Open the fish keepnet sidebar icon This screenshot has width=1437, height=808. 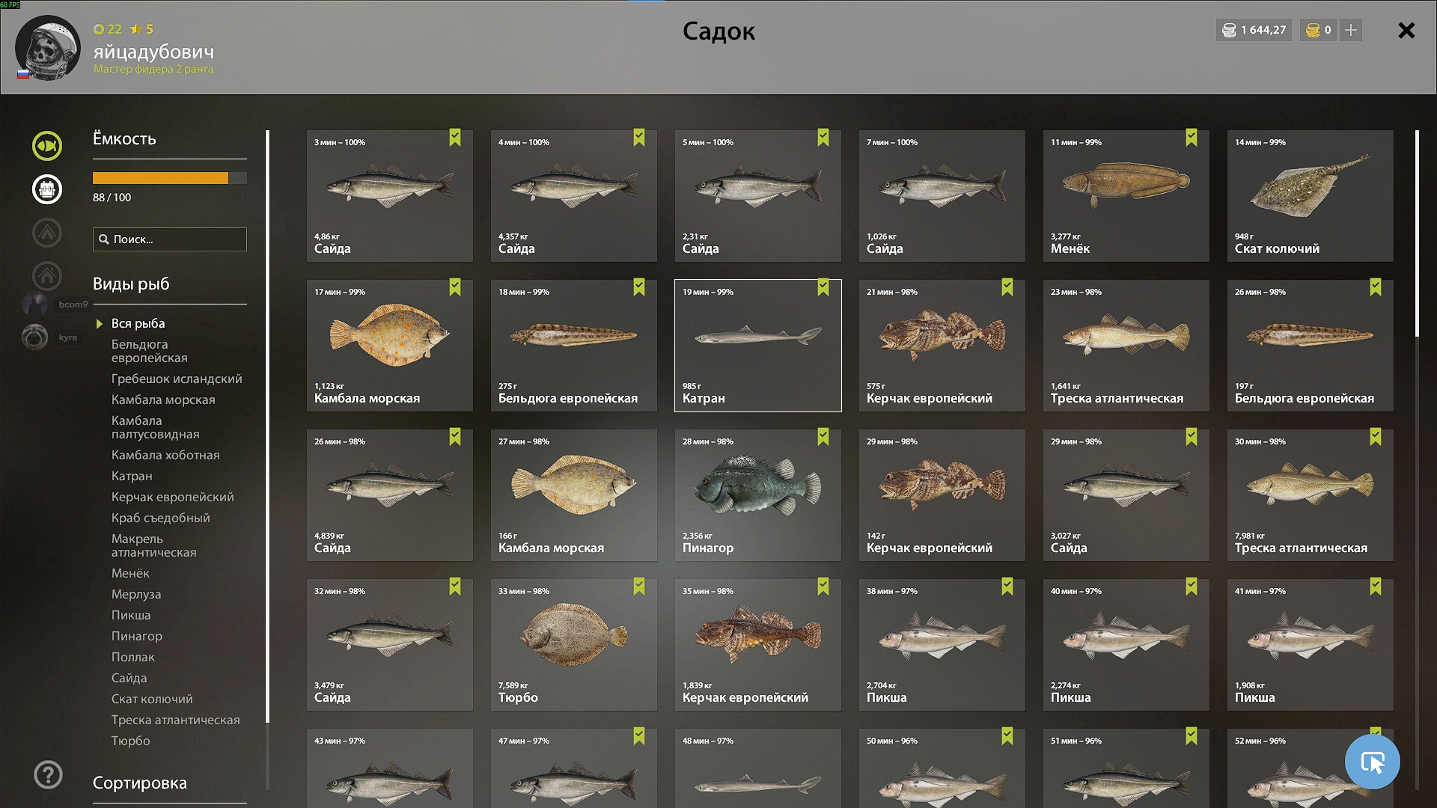(x=47, y=146)
